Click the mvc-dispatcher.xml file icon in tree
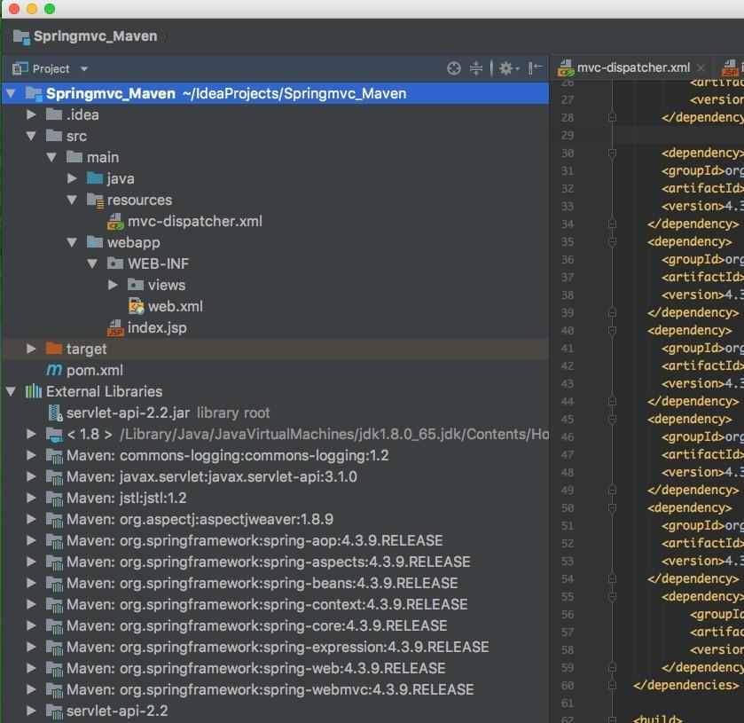 [x=116, y=221]
